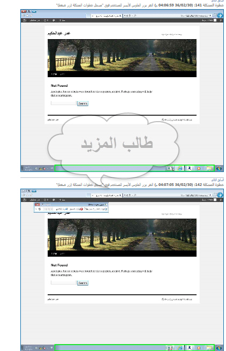The image size is (226, 351).
Task: Expand the address bar dropdown in step 141 browser
Action: 210,16
